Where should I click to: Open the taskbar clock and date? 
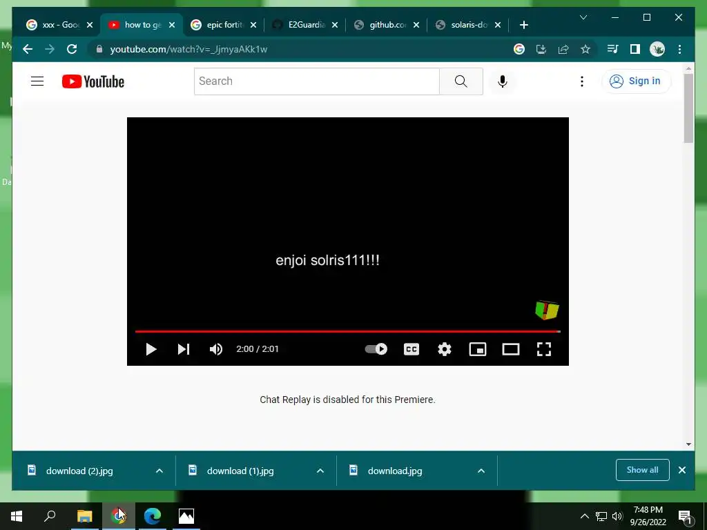648,516
